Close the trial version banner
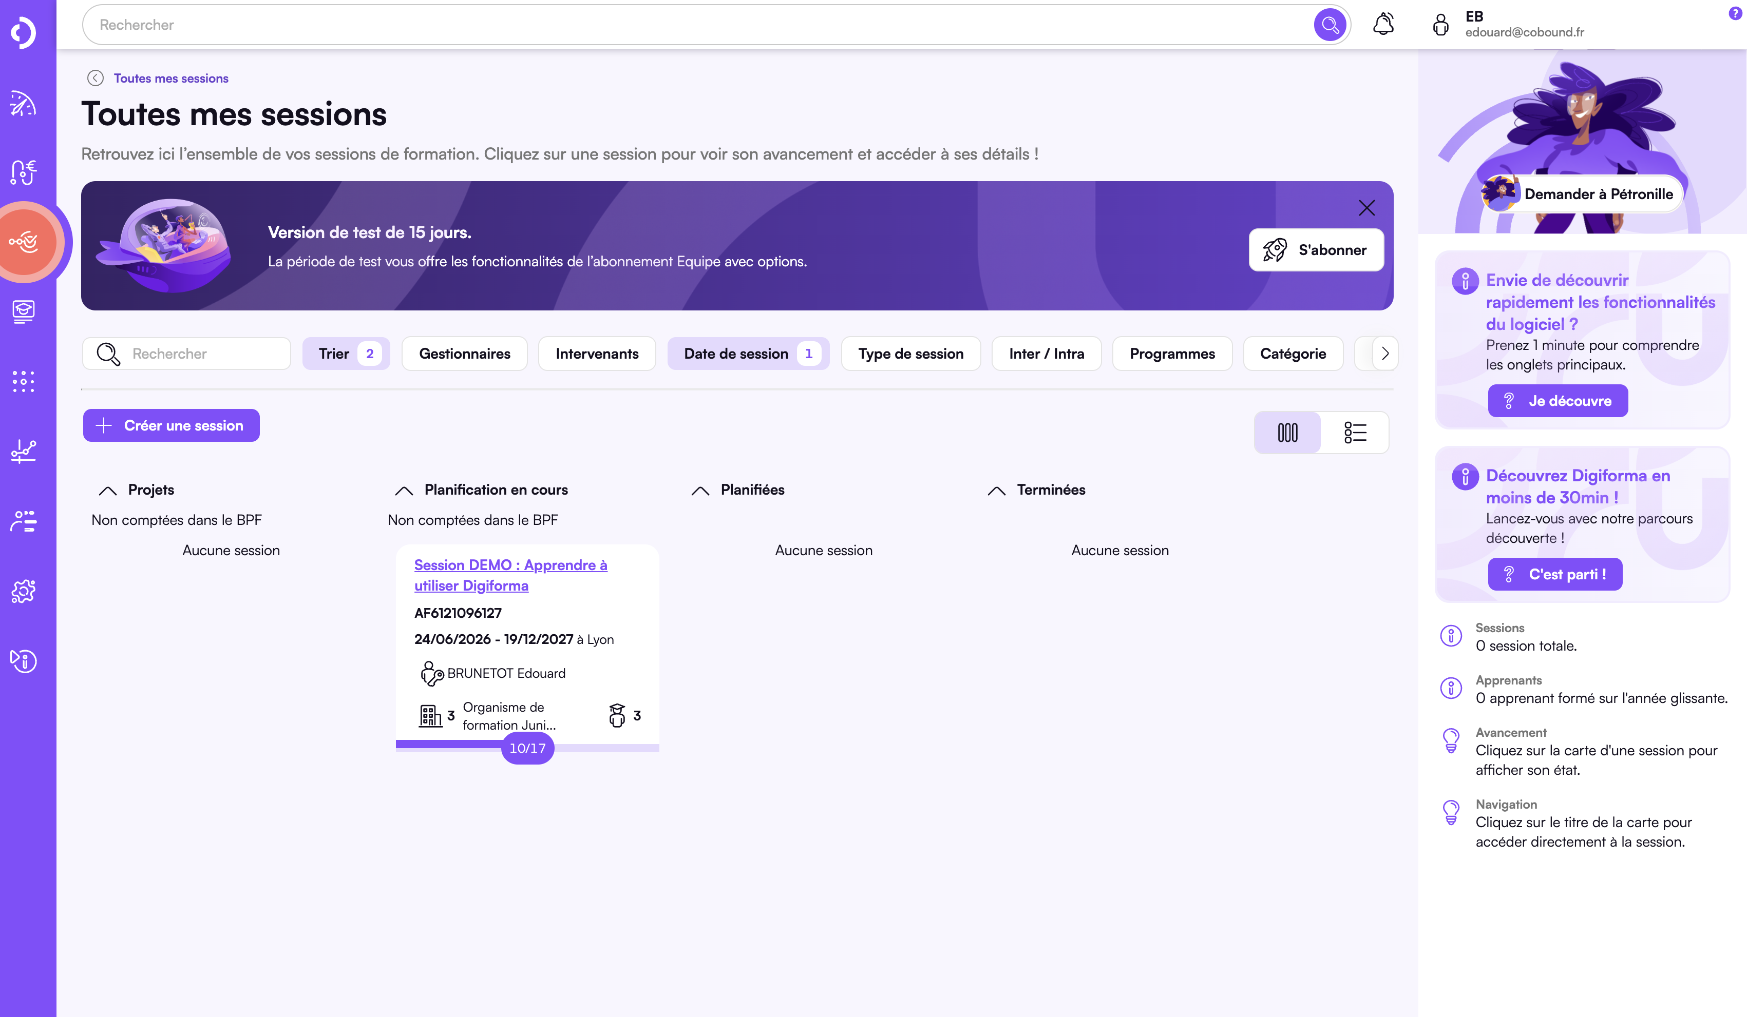The height and width of the screenshot is (1017, 1747). coord(1366,208)
